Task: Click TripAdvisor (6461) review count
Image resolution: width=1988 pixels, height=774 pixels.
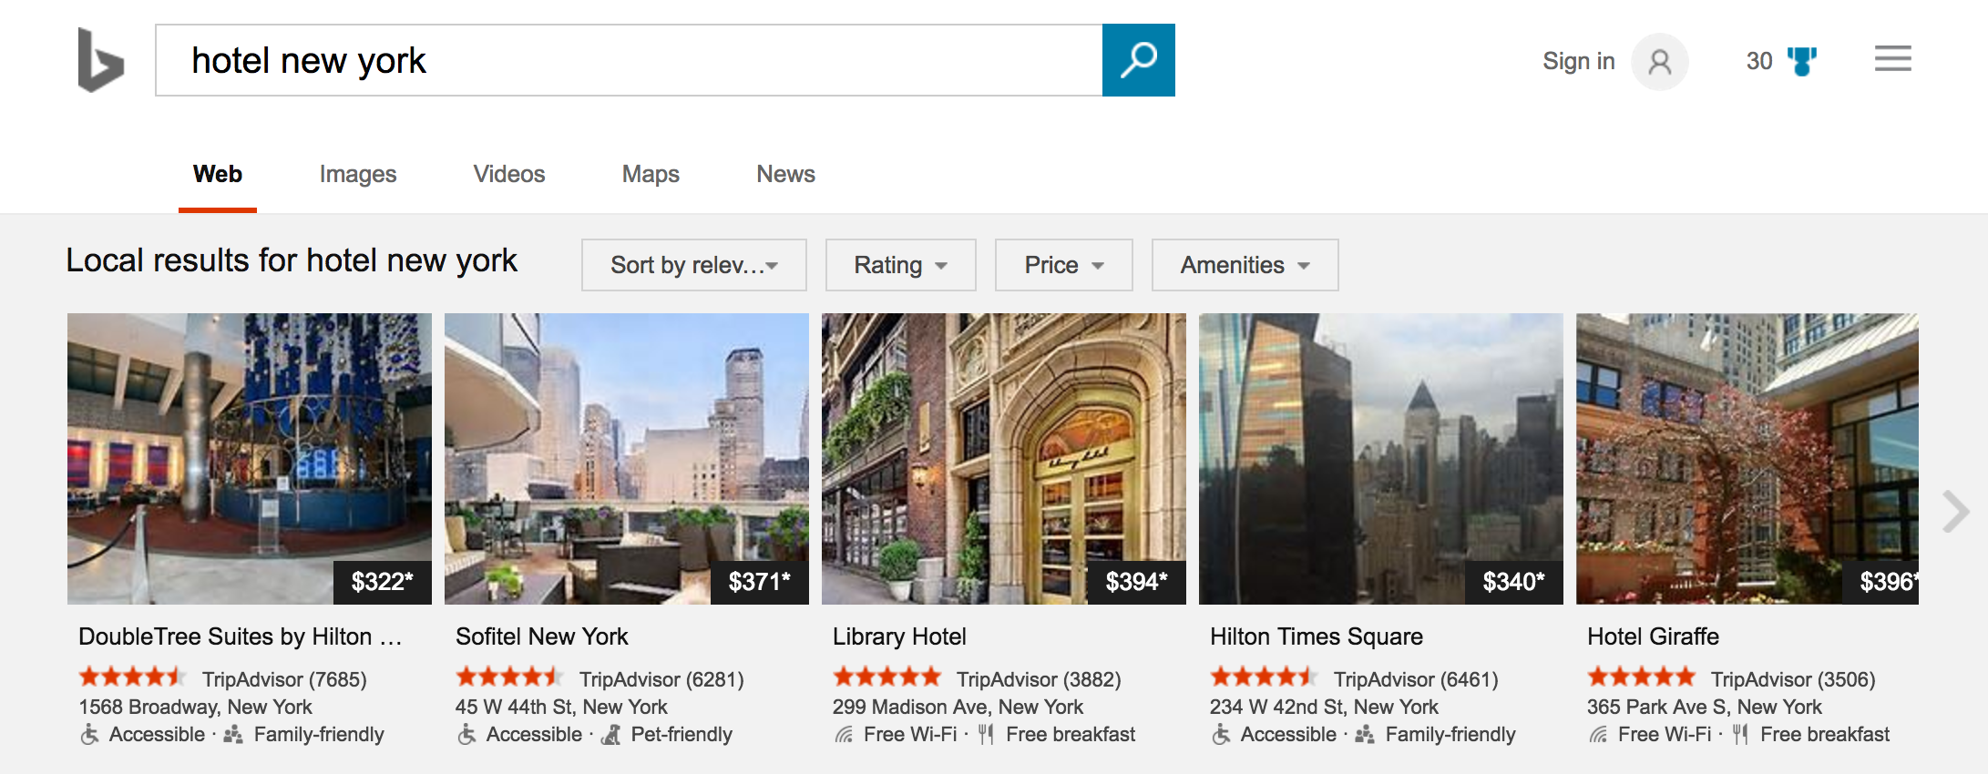Action: (1416, 679)
